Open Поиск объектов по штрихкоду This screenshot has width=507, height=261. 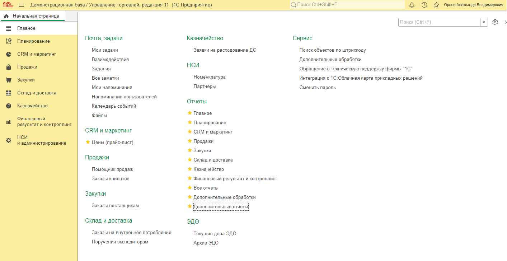click(x=332, y=50)
